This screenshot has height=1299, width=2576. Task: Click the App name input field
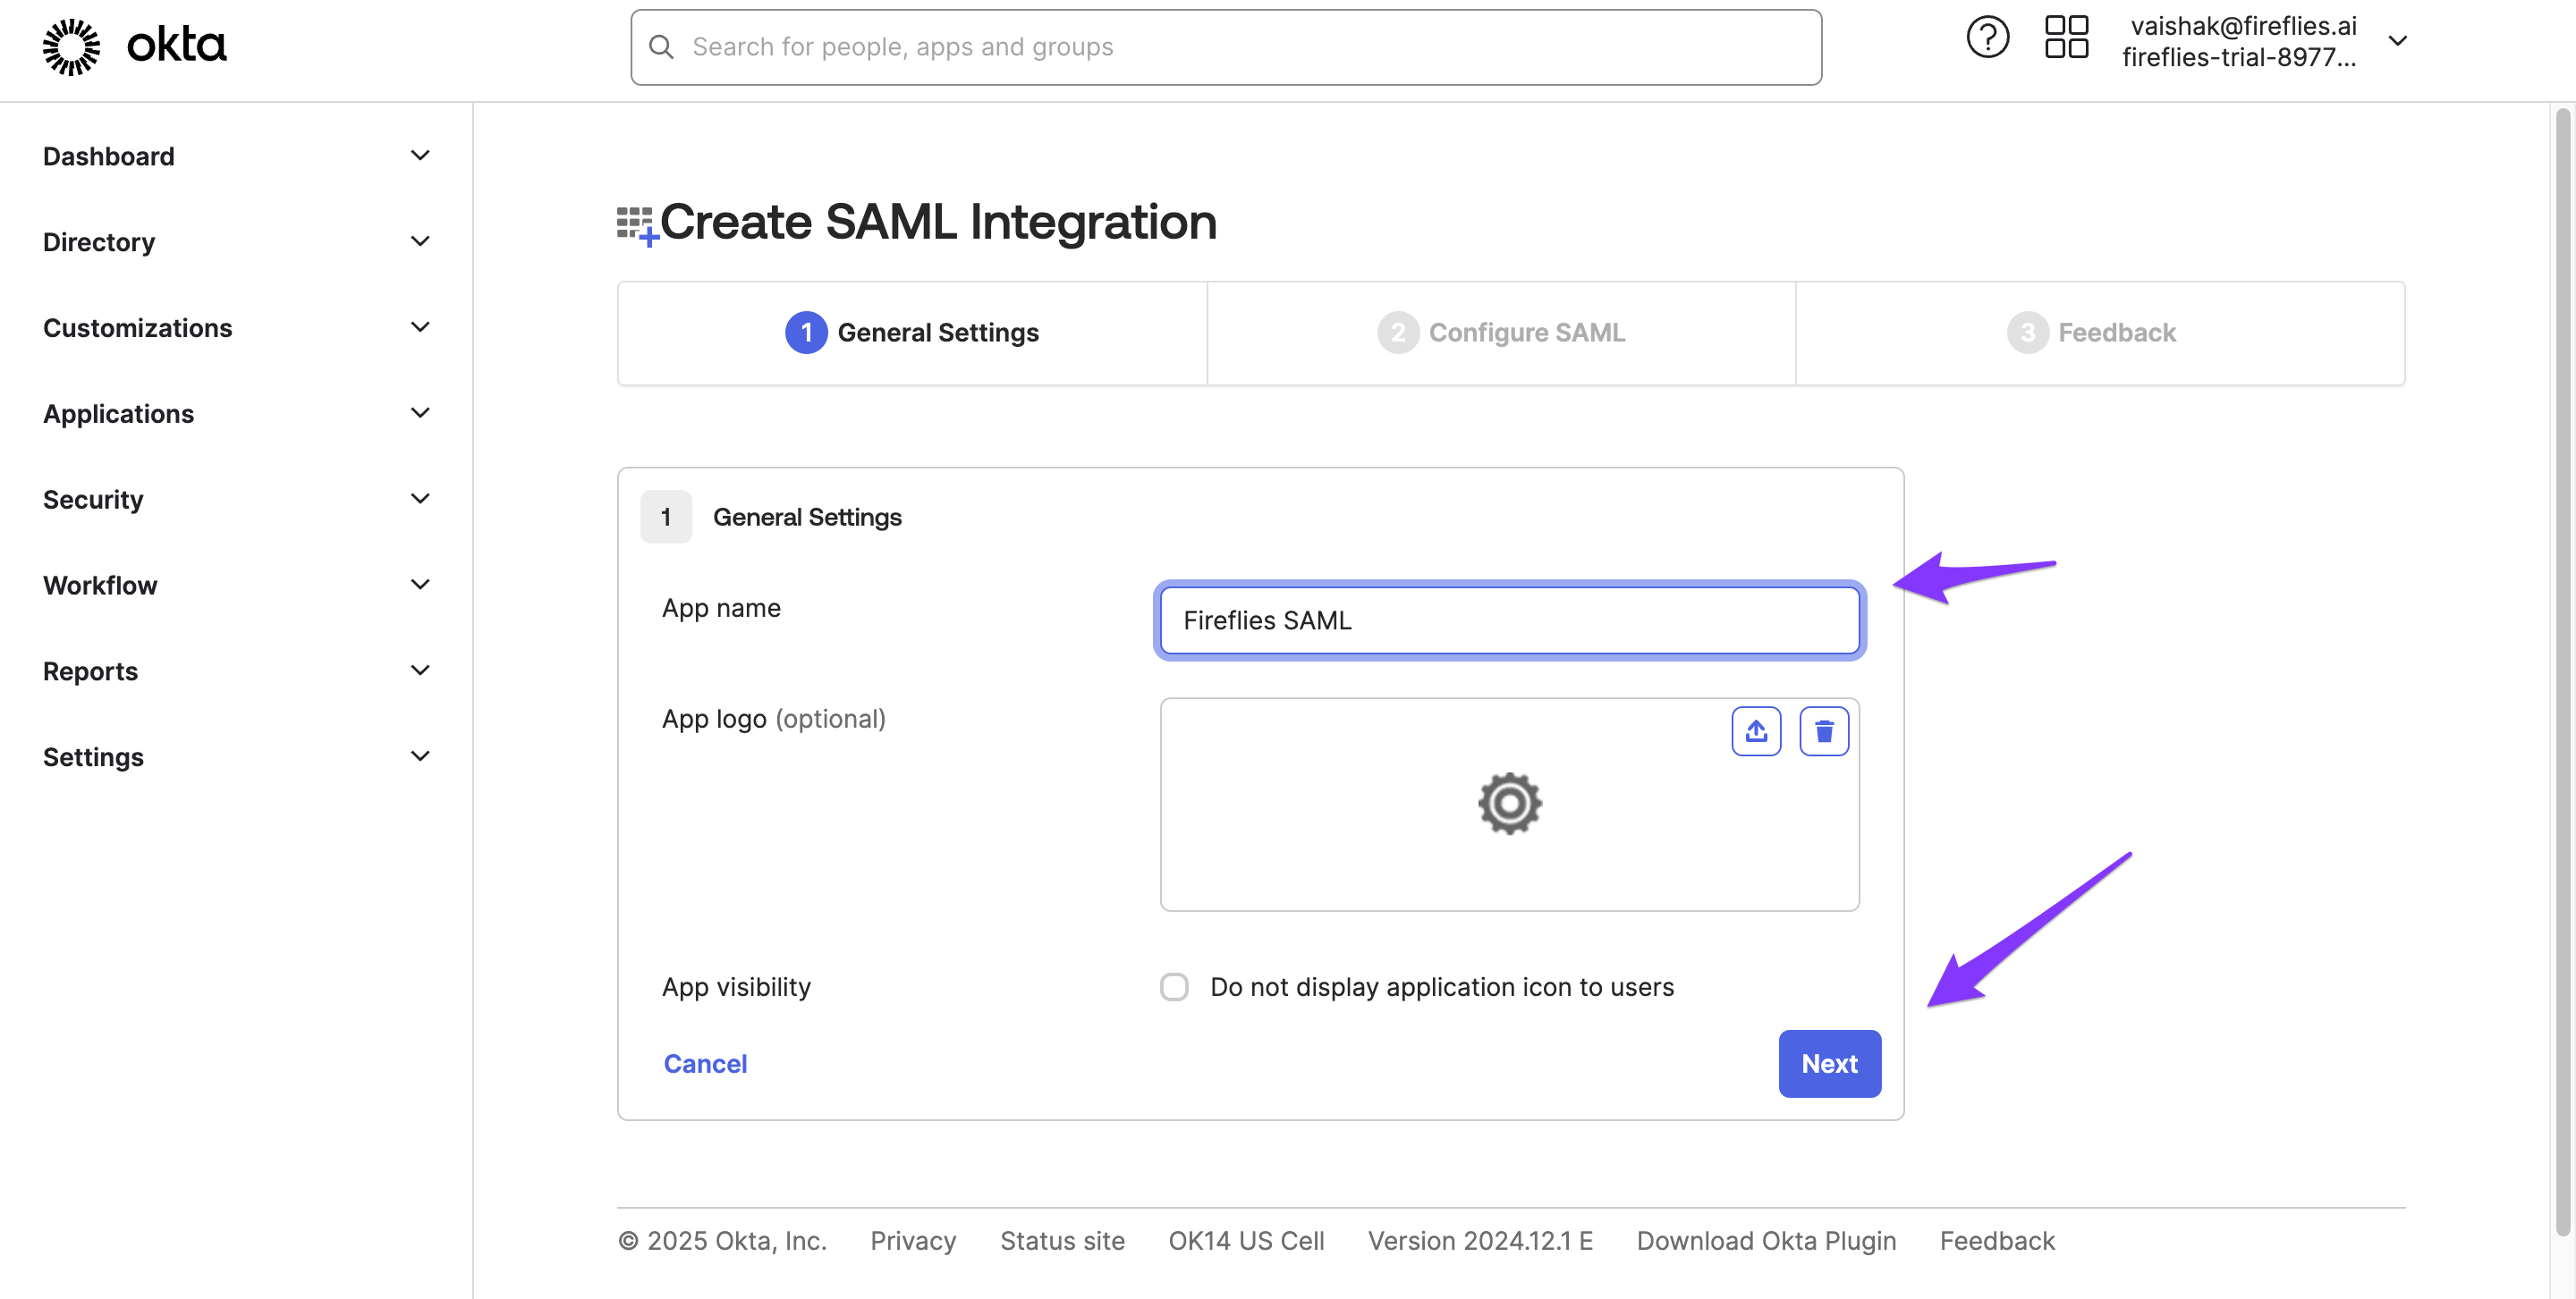point(1508,620)
